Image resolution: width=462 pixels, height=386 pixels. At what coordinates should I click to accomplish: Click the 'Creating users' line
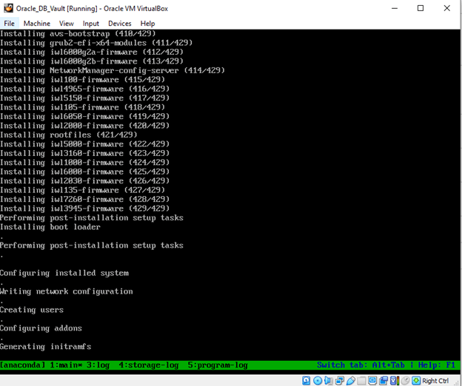click(32, 310)
